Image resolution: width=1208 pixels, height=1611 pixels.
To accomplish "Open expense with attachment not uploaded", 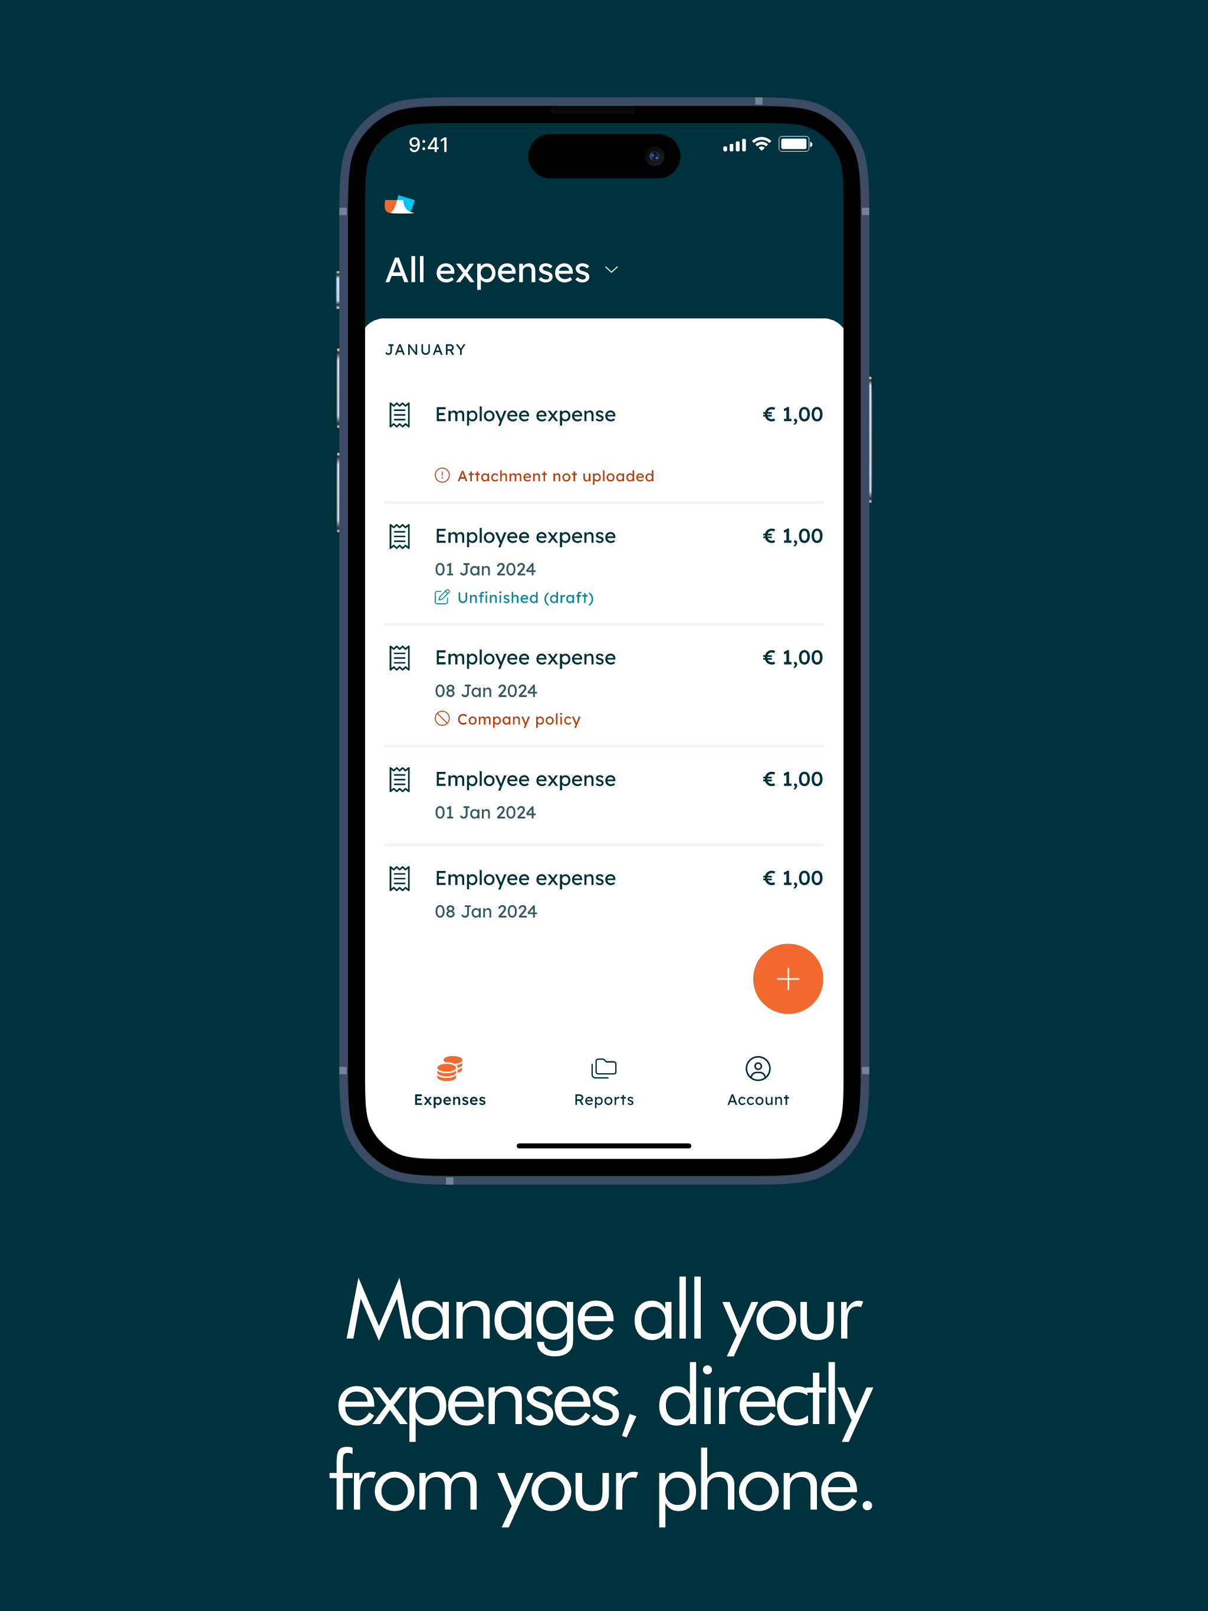I will [x=604, y=443].
